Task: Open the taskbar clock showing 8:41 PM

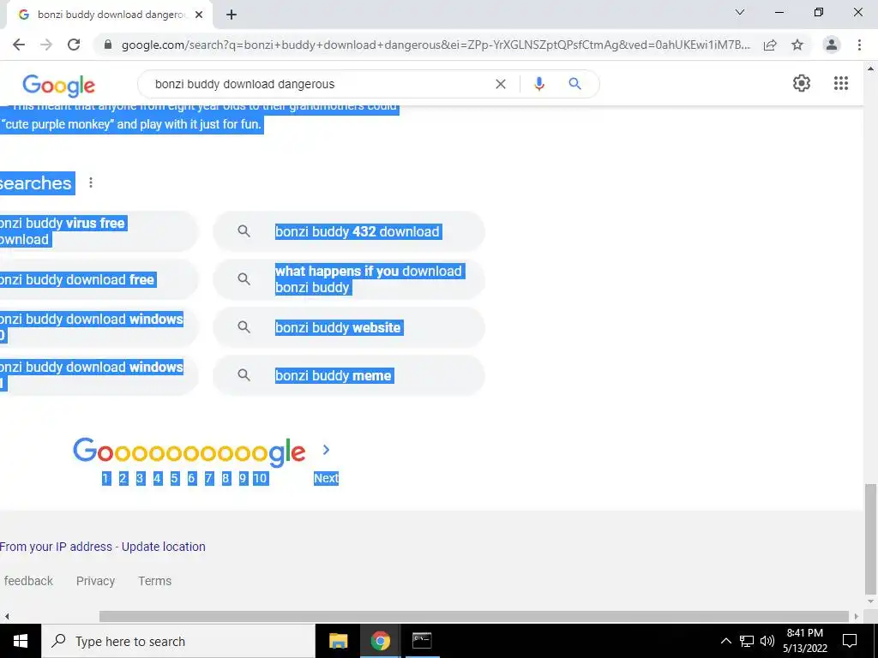Action: 805,641
